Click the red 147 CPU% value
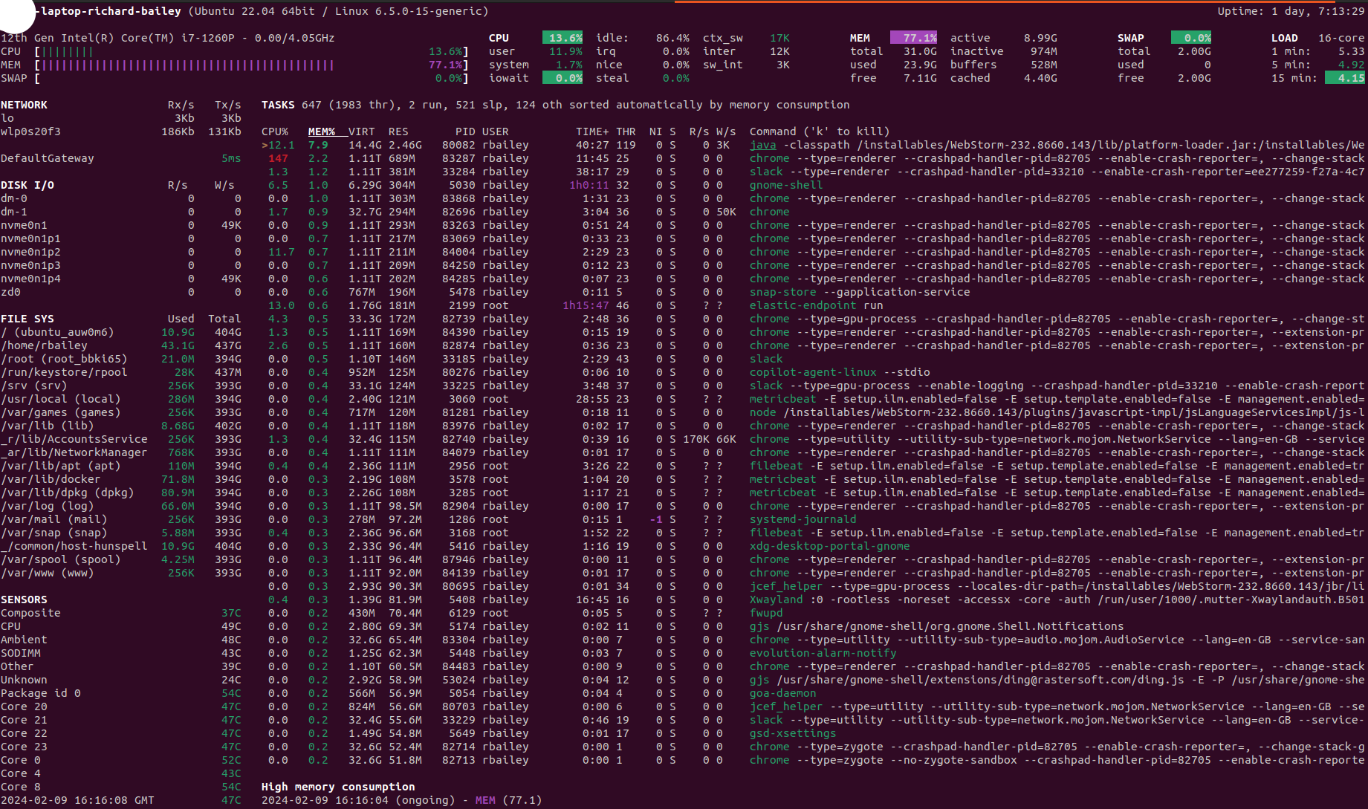The height and width of the screenshot is (809, 1368). click(x=278, y=158)
